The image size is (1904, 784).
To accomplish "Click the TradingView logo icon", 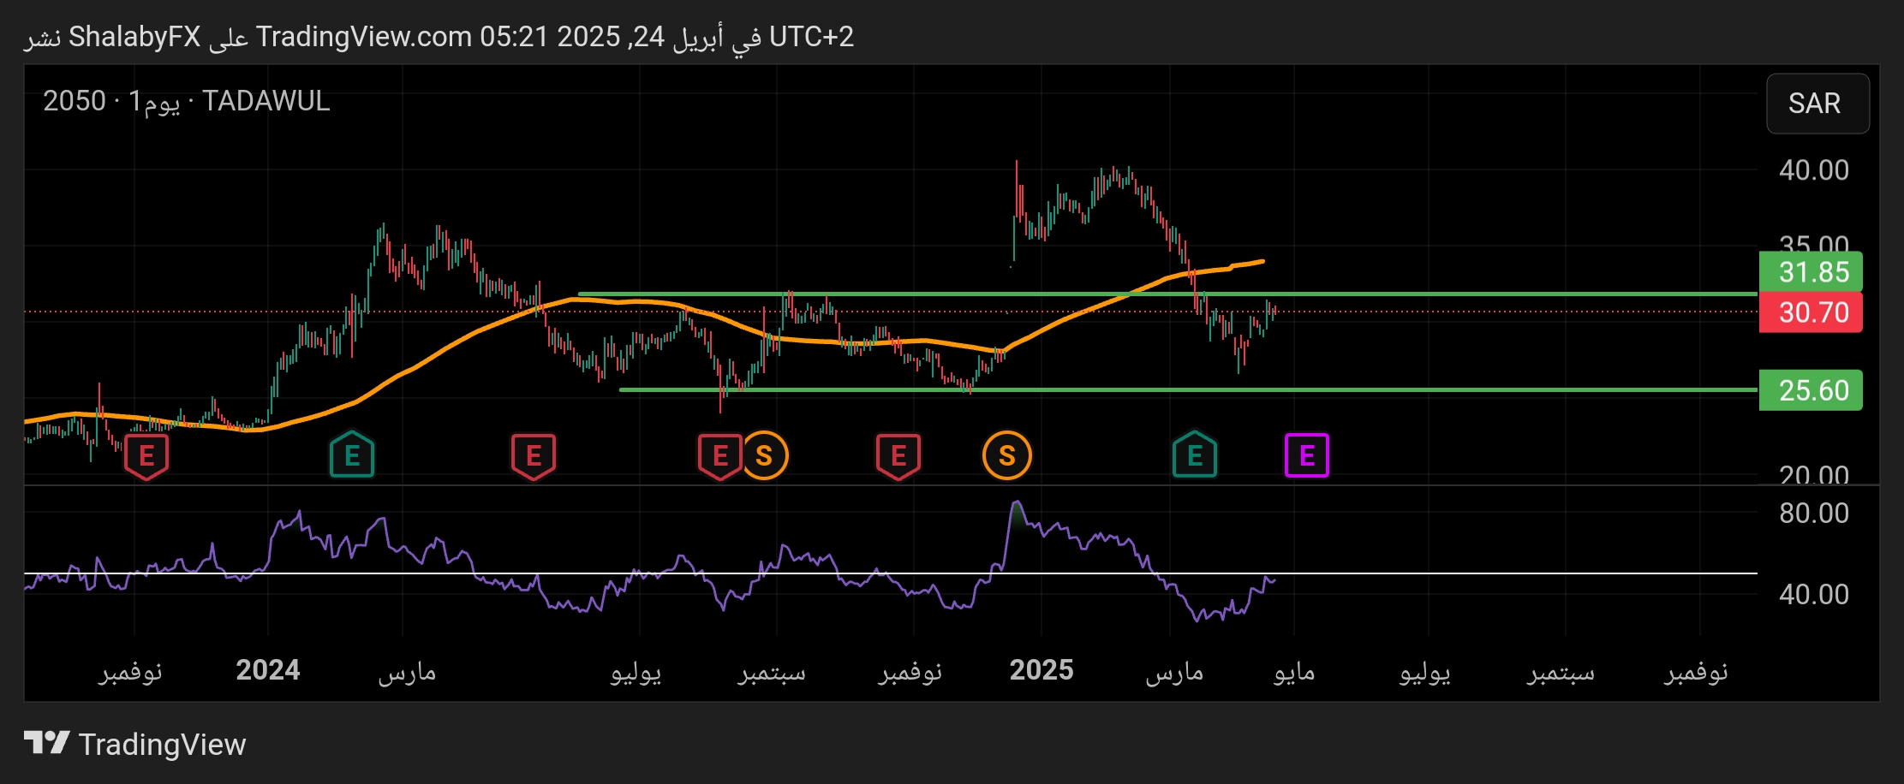I will pos(46,743).
